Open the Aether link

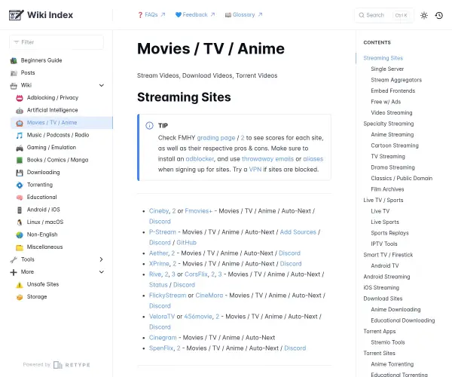[x=158, y=253]
